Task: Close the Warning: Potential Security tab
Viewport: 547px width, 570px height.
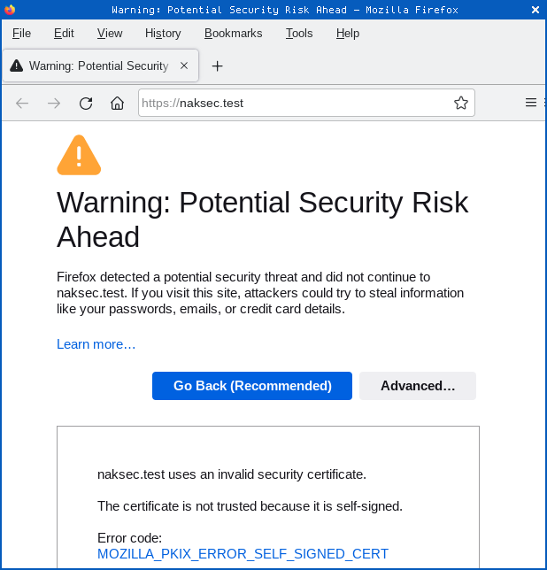Action: [184, 65]
